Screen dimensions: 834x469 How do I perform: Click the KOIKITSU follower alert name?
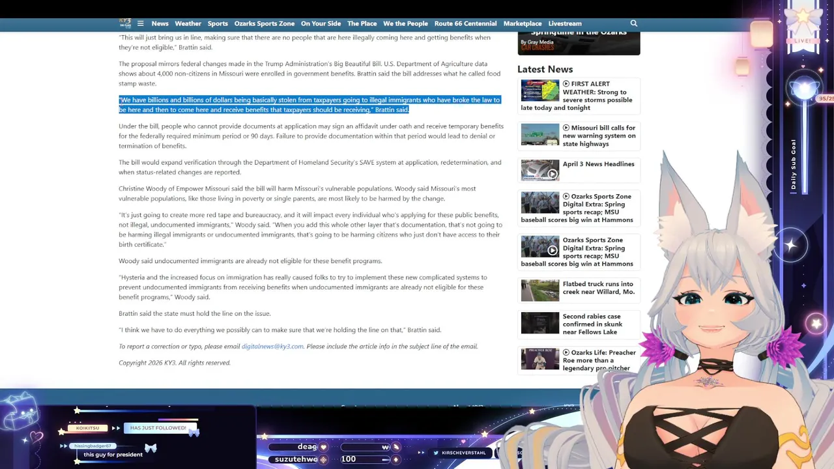coord(88,428)
